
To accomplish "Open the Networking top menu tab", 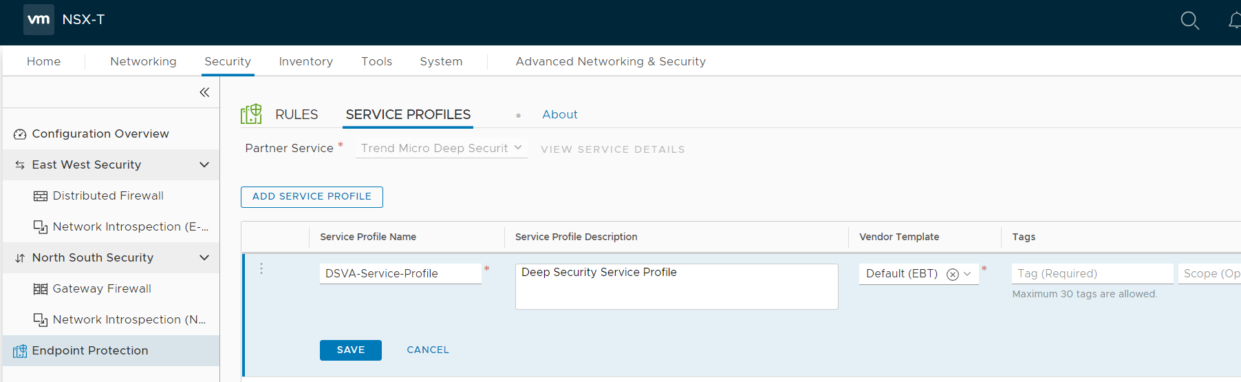I will pos(143,61).
